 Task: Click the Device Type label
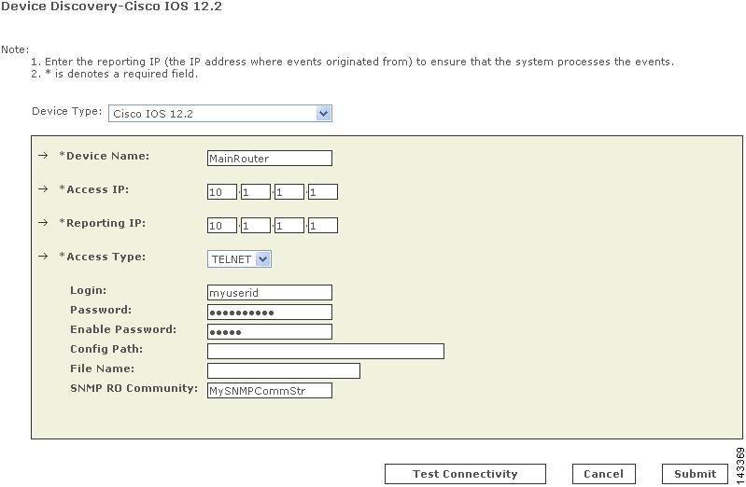tap(66, 111)
